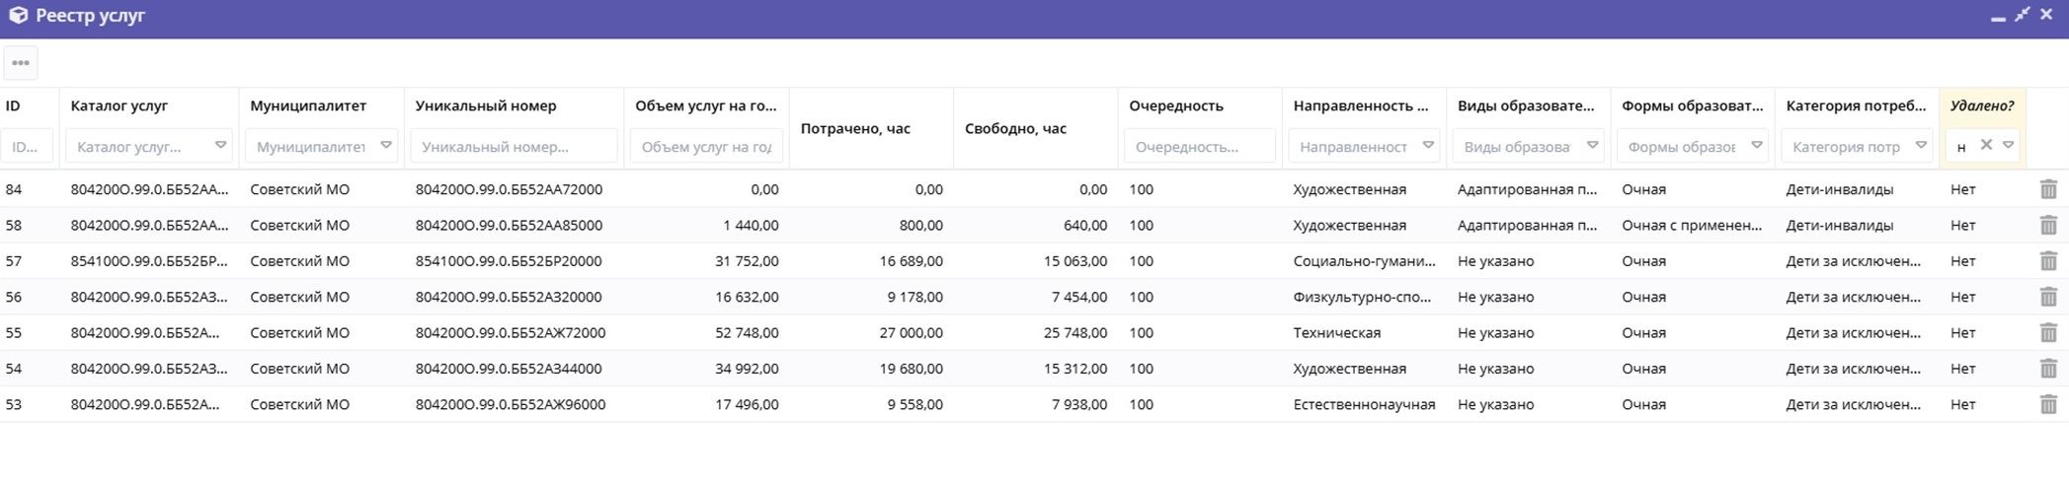
Task: Sort by Потрачено, час column header
Action: click(x=855, y=128)
